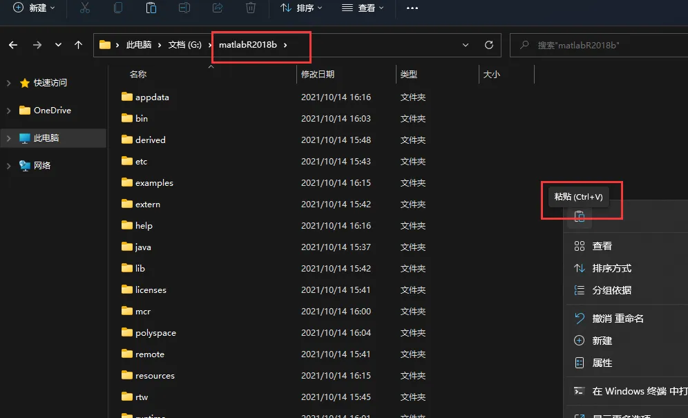Select the examples folder icon
The height and width of the screenshot is (418, 688).
[127, 182]
